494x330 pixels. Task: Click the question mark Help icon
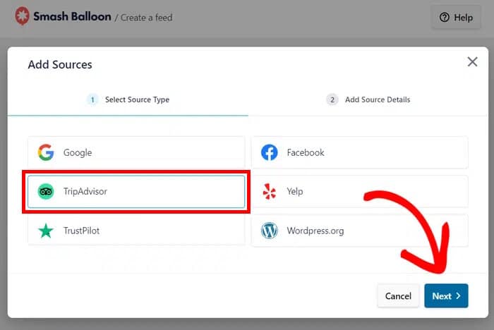[445, 18]
